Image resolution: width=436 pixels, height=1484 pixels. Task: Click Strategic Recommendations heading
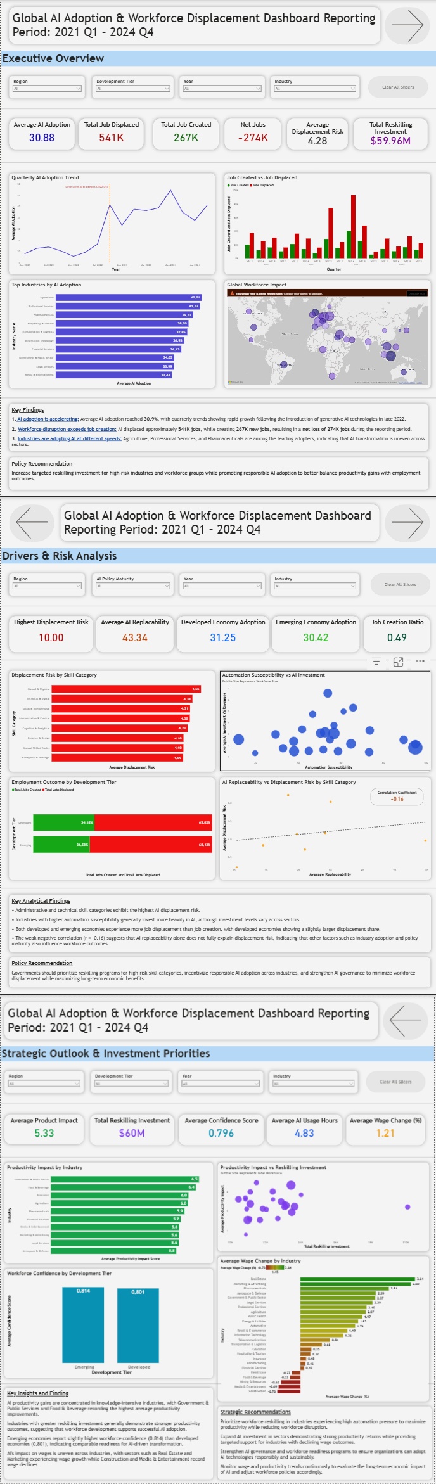click(255, 1412)
